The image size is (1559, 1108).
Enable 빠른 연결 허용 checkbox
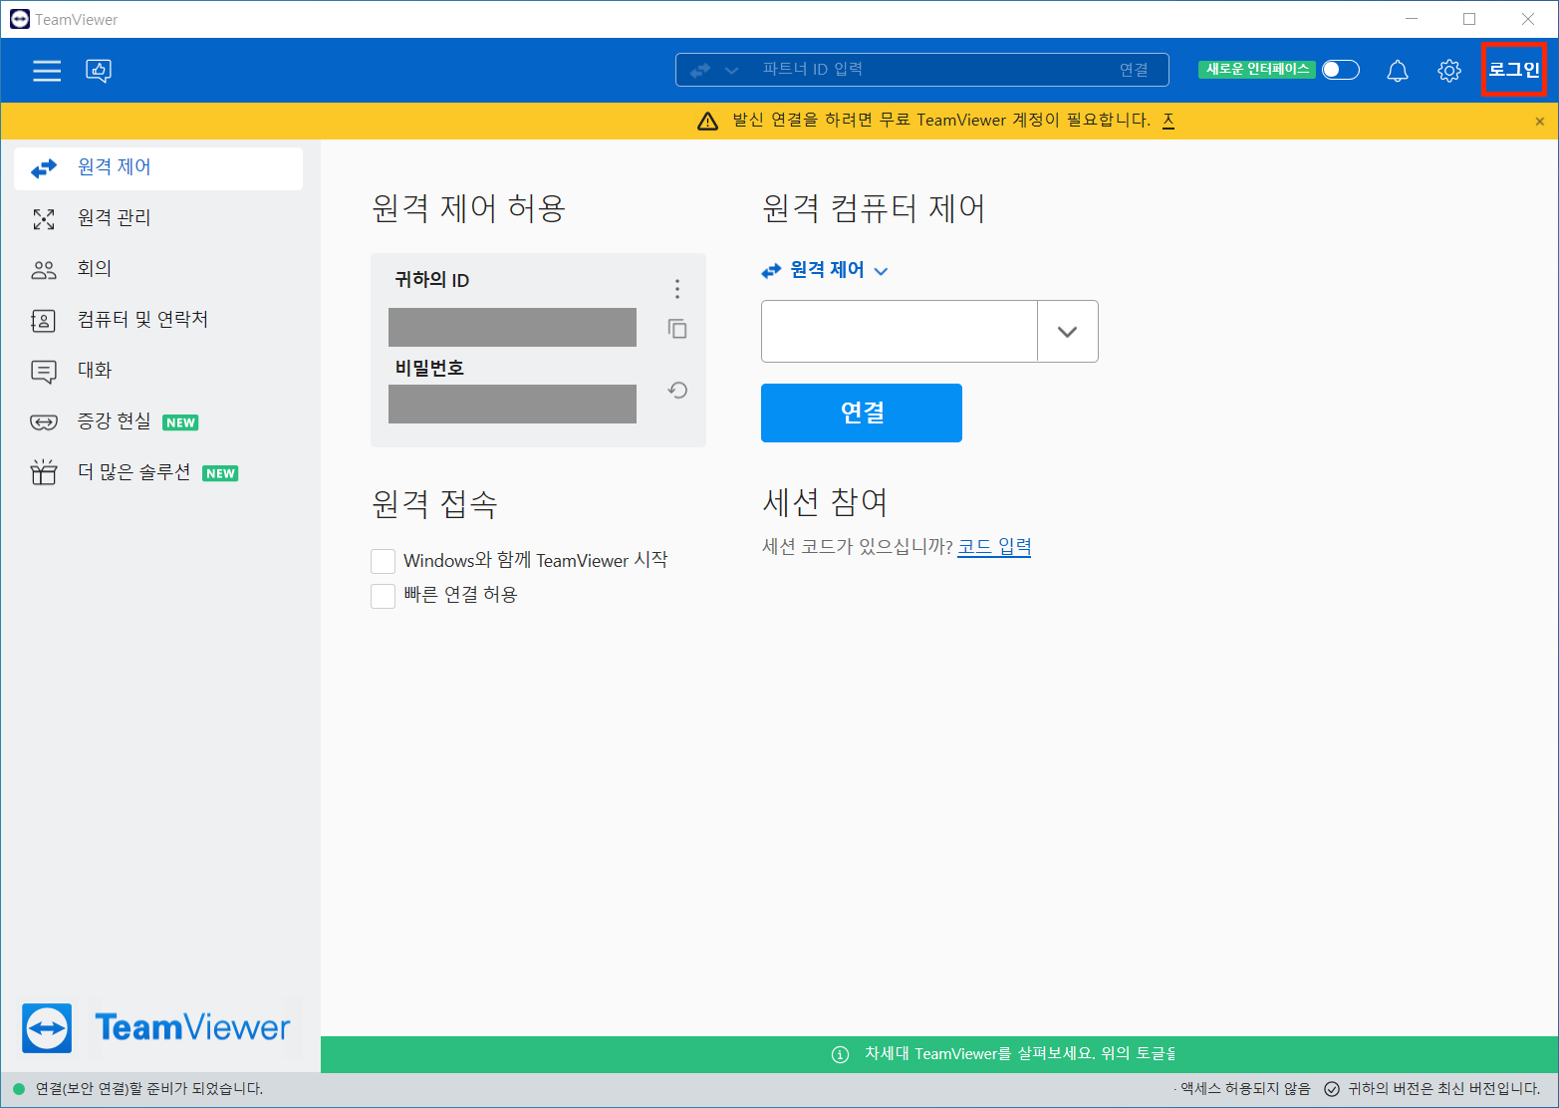coord(383,596)
